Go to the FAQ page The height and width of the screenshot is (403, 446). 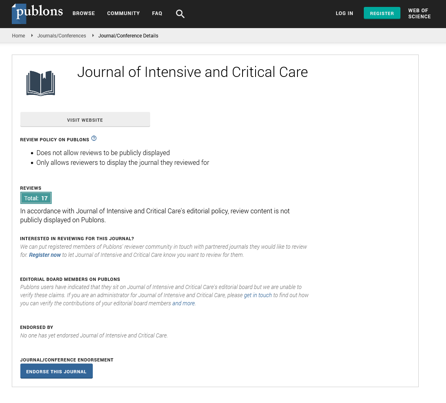point(157,13)
